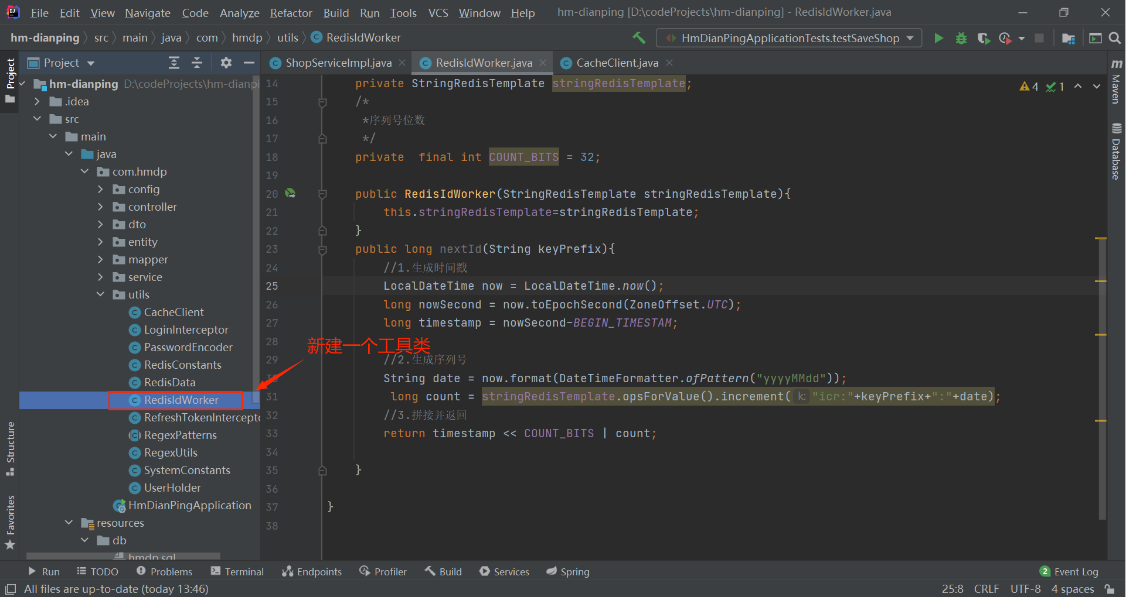Click the project tree horizontal scrollbar
Image resolution: width=1126 pixels, height=597 pixels.
point(123,556)
